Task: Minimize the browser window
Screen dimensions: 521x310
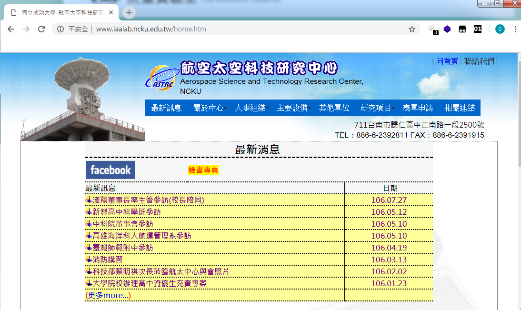Action: pyautogui.click(x=484, y=3)
